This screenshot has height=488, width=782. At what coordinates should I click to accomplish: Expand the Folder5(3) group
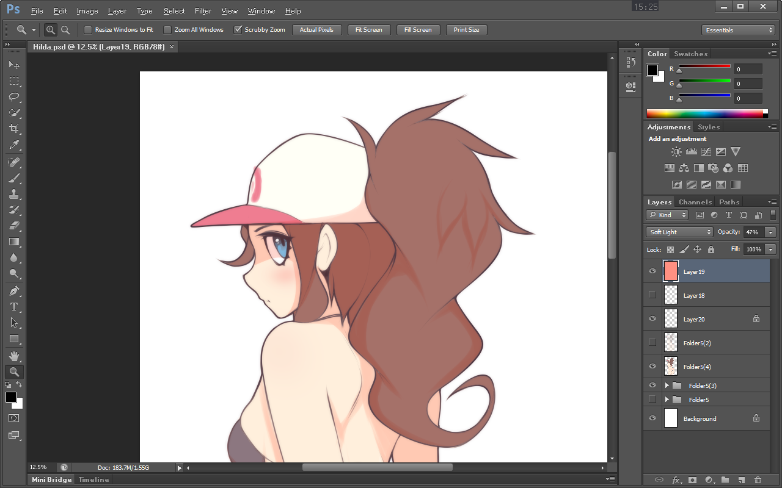pos(667,386)
